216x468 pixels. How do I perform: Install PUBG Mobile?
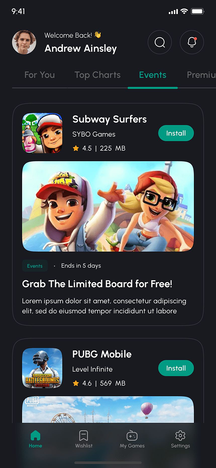pos(176,368)
